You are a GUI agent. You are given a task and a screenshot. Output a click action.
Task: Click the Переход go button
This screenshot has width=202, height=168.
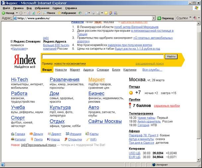point(166,18)
